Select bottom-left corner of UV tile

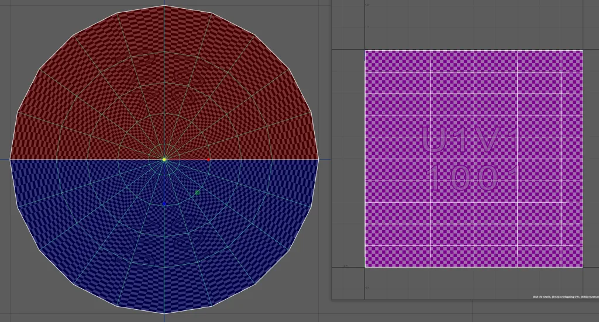click(x=366, y=267)
